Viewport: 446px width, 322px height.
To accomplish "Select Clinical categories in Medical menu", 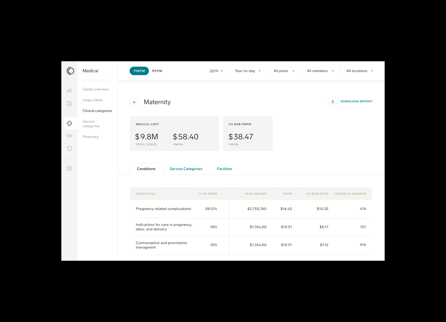I will click(97, 111).
